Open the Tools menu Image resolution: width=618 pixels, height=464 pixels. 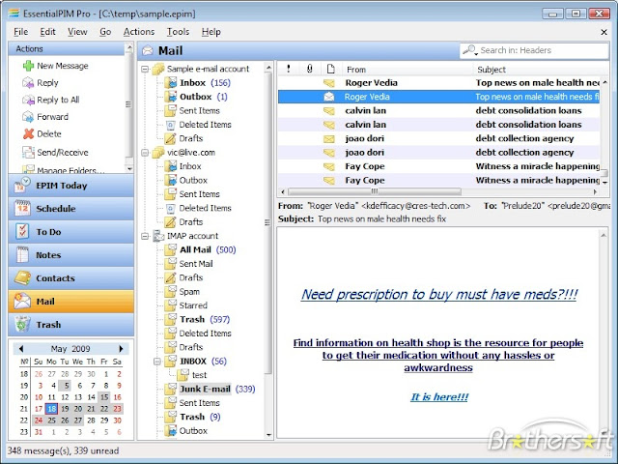(x=178, y=32)
